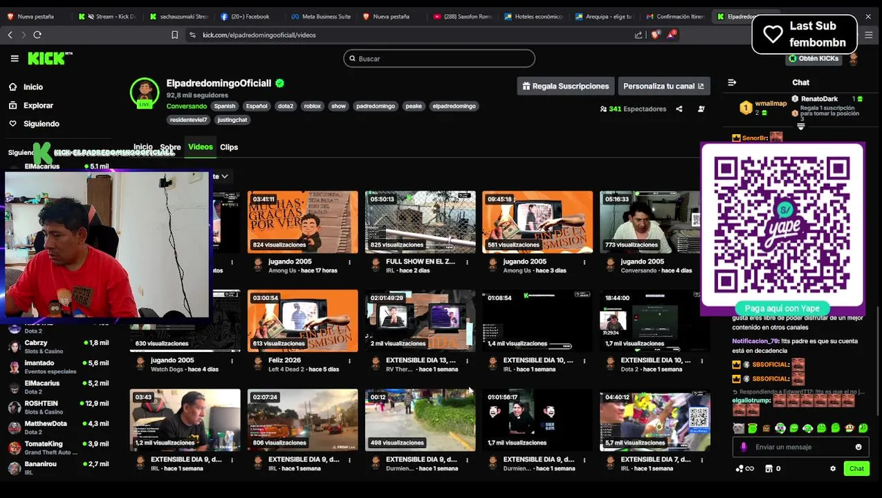Open Siguiendo in the sidebar
Viewport: 882px width, 498px height.
(x=34, y=124)
